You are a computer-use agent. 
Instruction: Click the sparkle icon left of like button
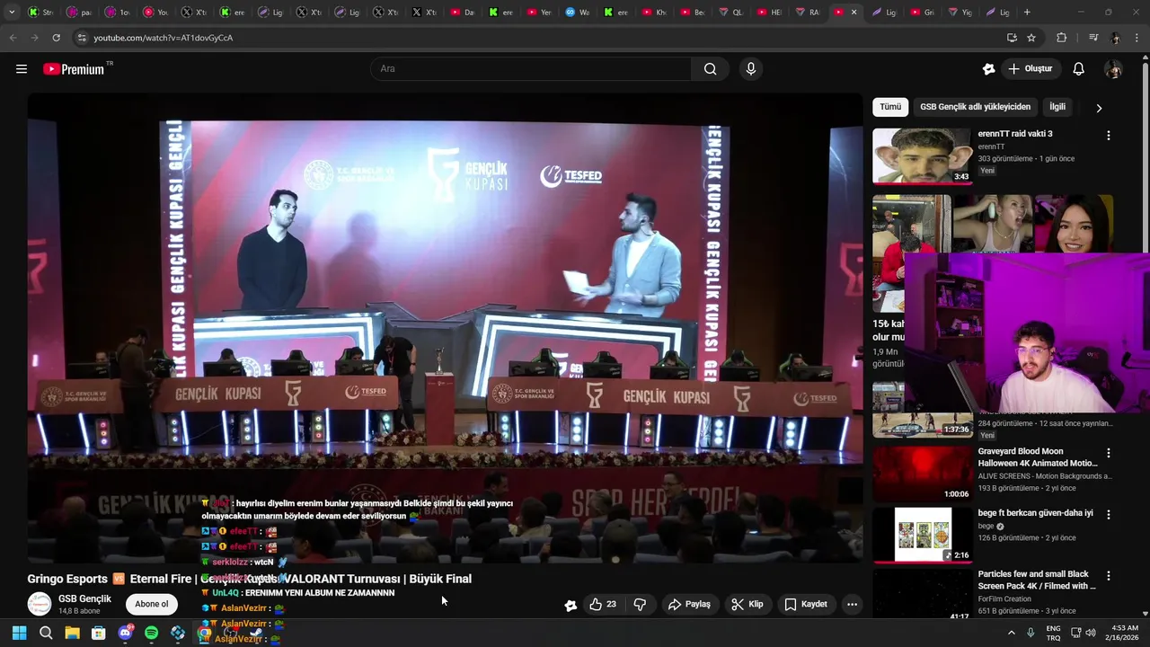[x=571, y=605]
